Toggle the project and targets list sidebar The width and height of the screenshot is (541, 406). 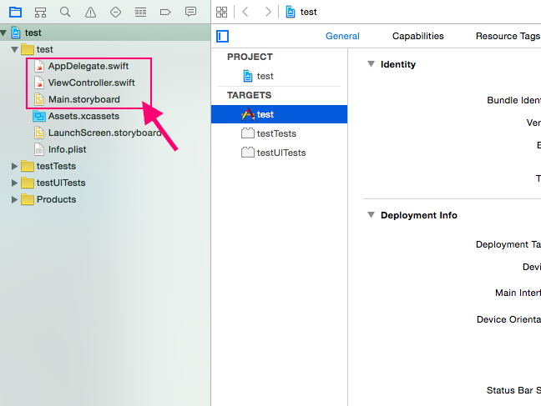222,36
